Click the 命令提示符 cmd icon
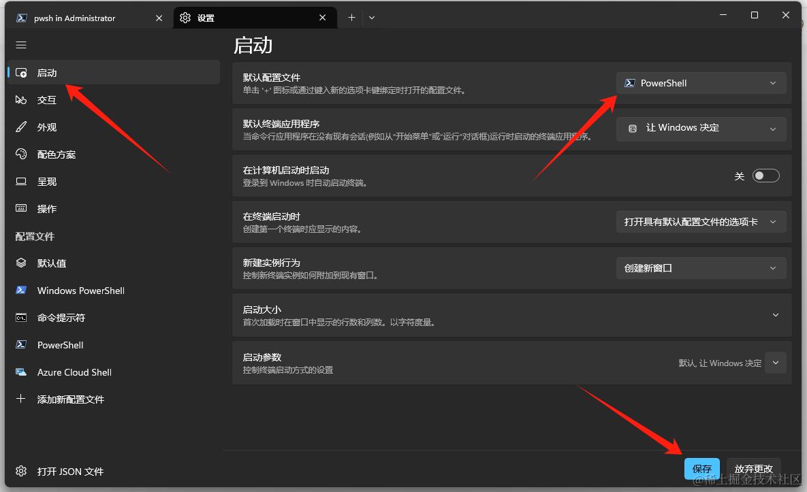807x492 pixels. point(21,318)
